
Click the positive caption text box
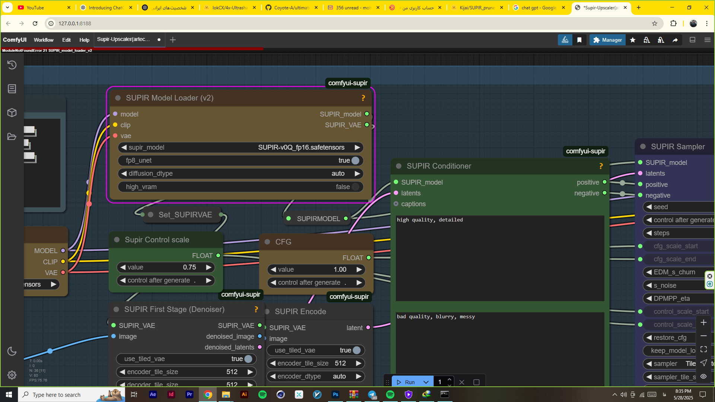click(499, 258)
